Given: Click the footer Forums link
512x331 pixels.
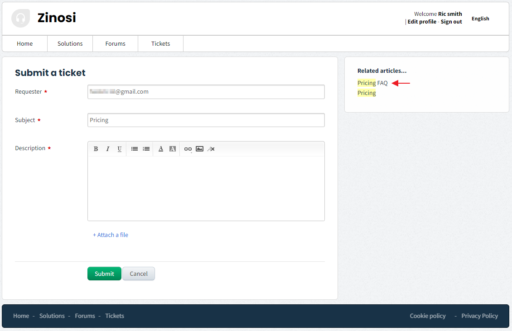Looking at the screenshot, I should (x=85, y=316).
